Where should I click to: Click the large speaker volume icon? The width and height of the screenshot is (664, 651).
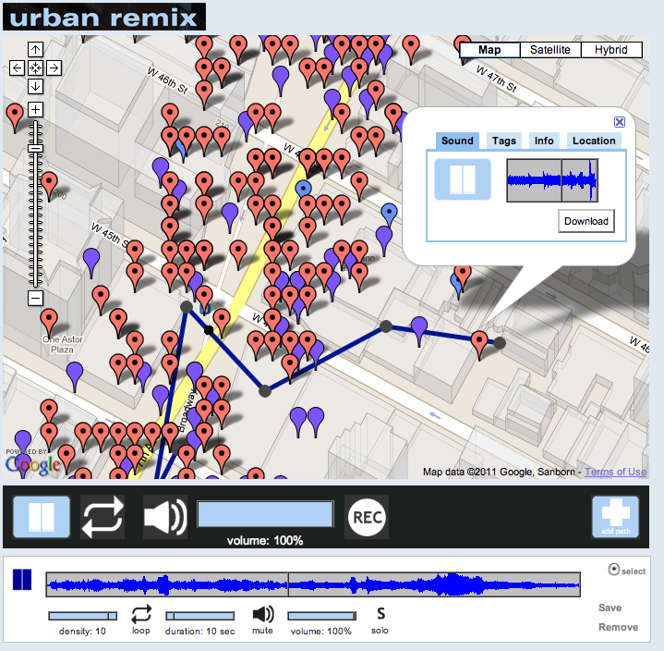click(165, 517)
